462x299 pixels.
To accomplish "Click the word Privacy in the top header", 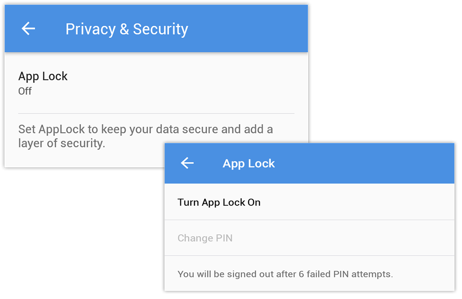I will click(90, 29).
